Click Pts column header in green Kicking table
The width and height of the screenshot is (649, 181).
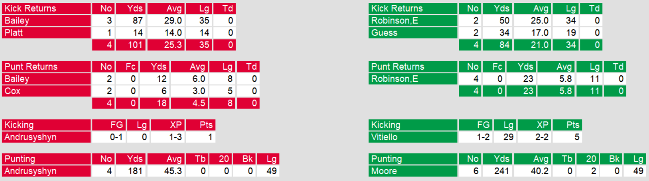(x=573, y=125)
